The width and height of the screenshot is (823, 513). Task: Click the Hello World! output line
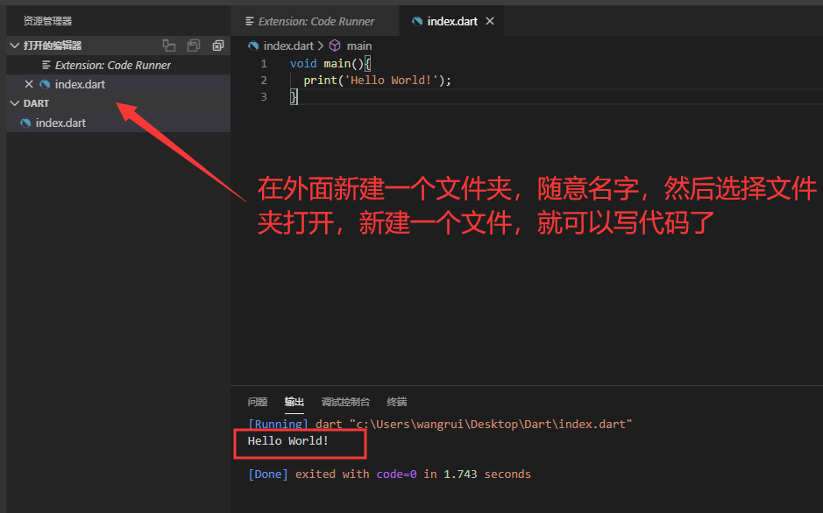pyautogui.click(x=288, y=440)
